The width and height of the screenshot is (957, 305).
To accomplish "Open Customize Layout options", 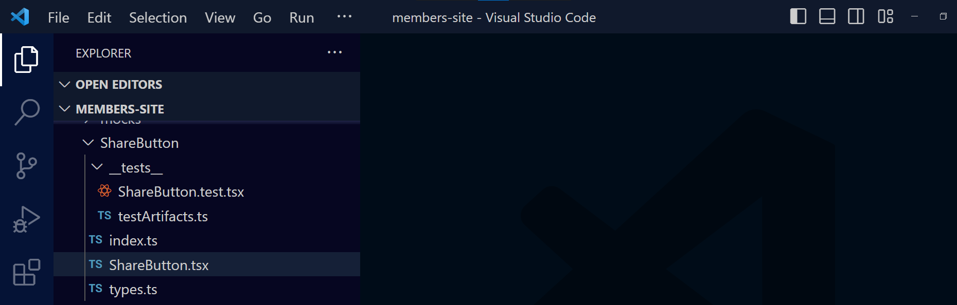I will tap(885, 16).
